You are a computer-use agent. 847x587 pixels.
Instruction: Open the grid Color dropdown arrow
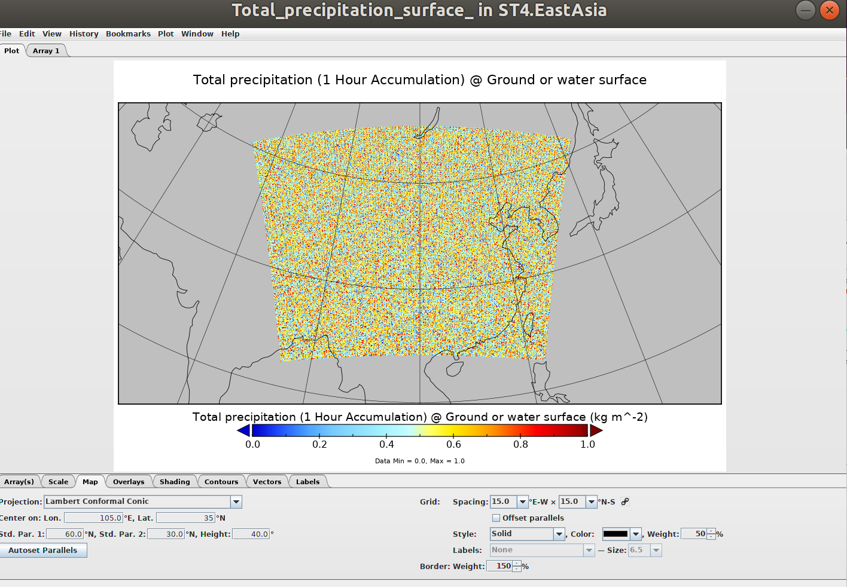[636, 534]
